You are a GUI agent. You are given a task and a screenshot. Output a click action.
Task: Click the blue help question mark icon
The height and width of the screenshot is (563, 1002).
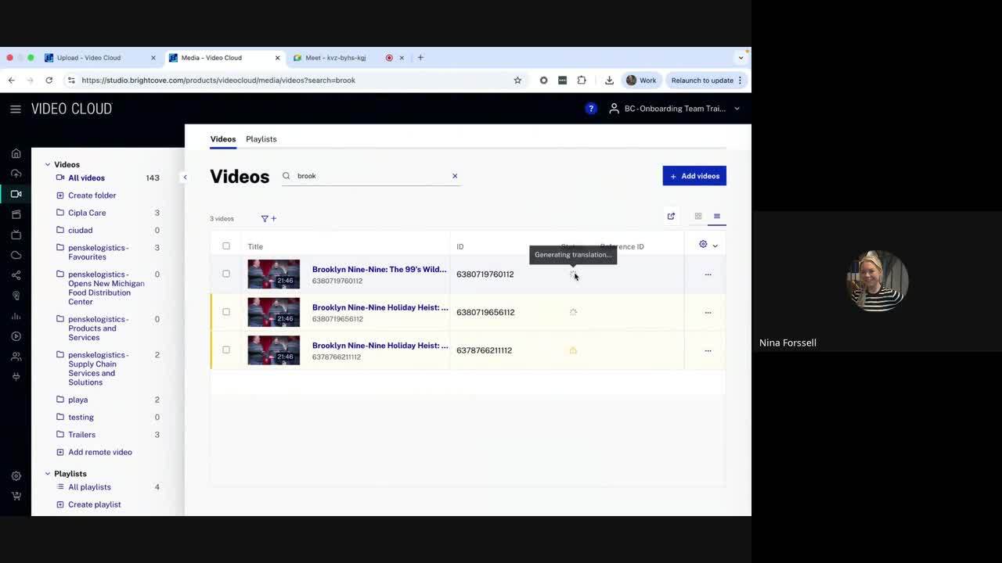pos(591,109)
